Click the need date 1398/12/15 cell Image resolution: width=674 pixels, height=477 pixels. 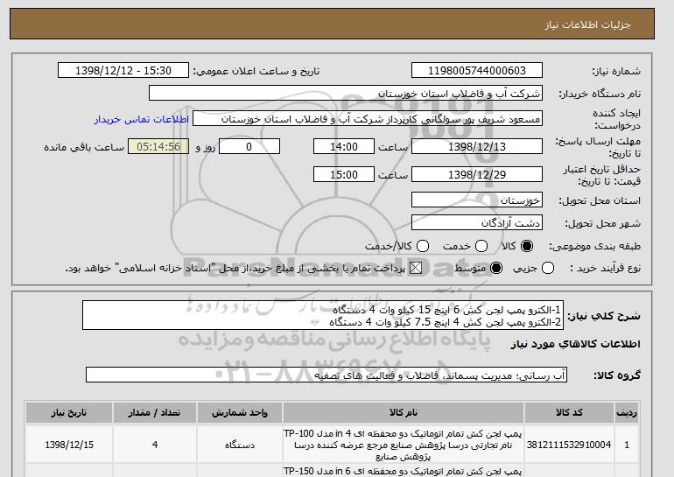point(69,445)
